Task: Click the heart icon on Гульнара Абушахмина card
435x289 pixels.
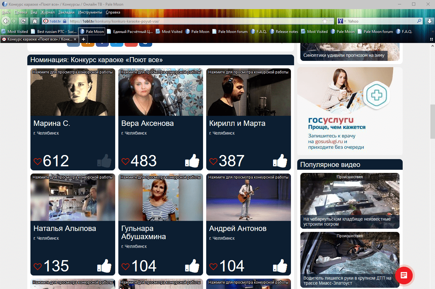Action: 126,266
